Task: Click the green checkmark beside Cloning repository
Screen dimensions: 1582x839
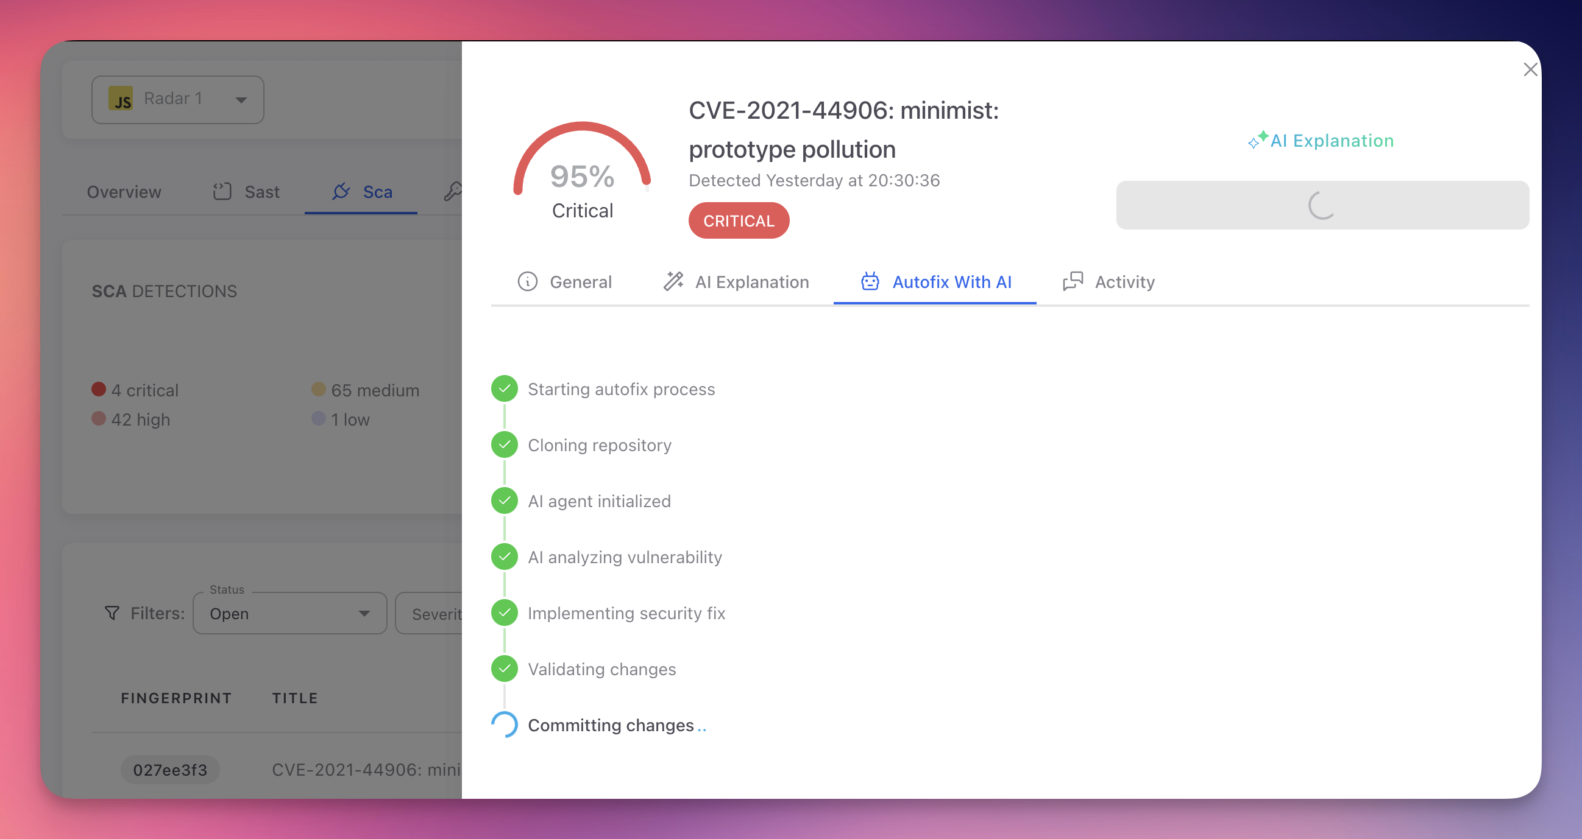Action: 504,444
